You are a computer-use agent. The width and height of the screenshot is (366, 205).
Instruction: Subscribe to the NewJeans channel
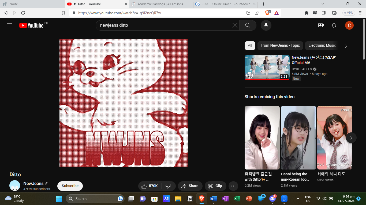(70, 186)
